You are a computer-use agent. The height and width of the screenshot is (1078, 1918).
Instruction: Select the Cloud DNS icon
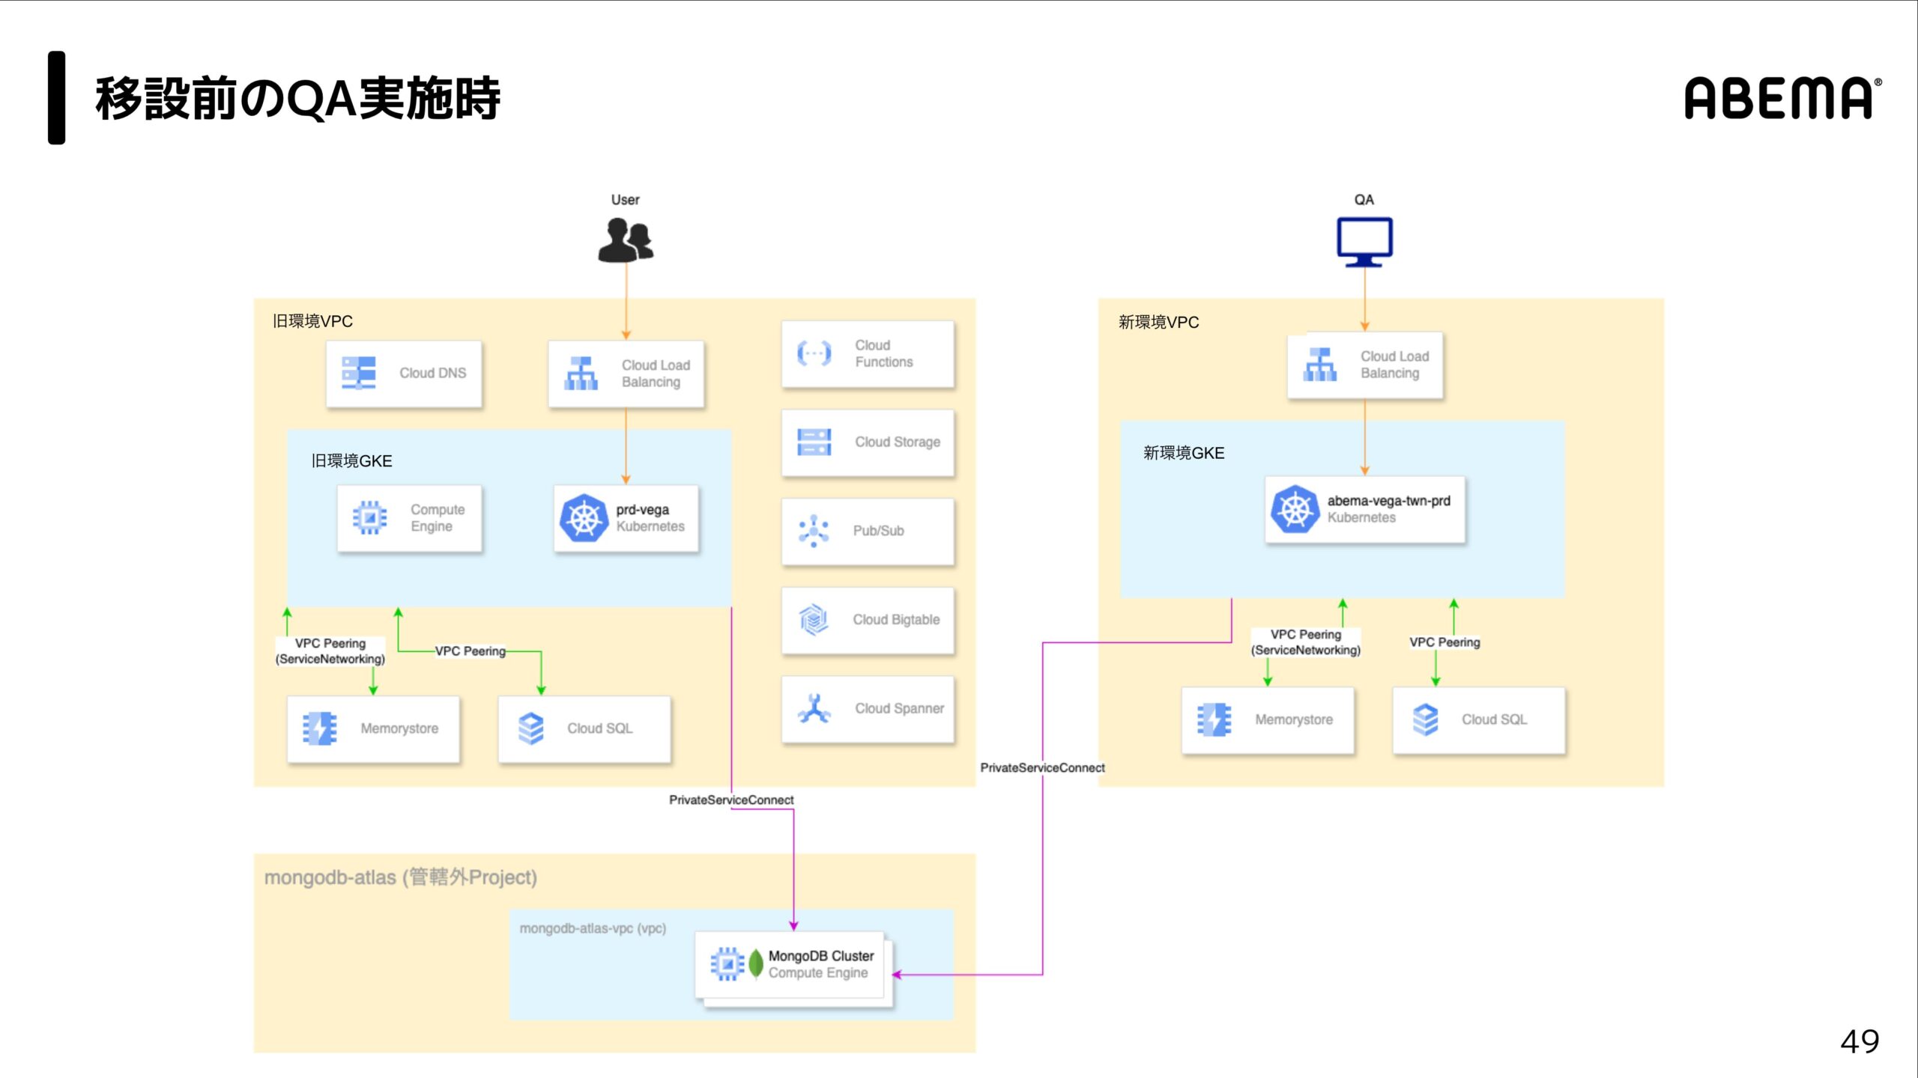coord(359,373)
